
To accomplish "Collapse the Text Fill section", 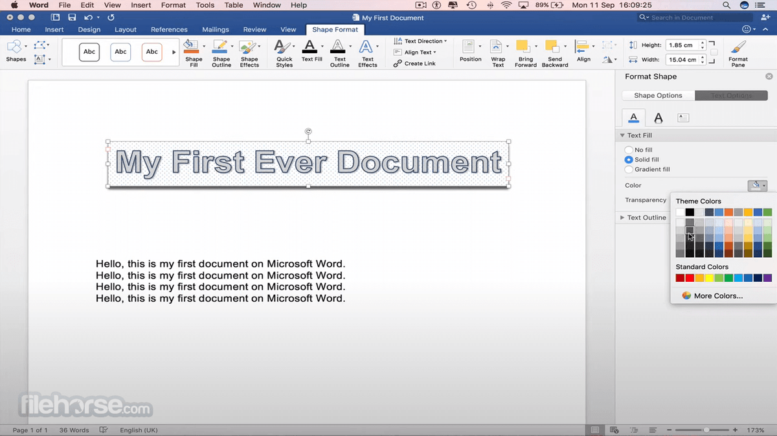I will (x=623, y=135).
